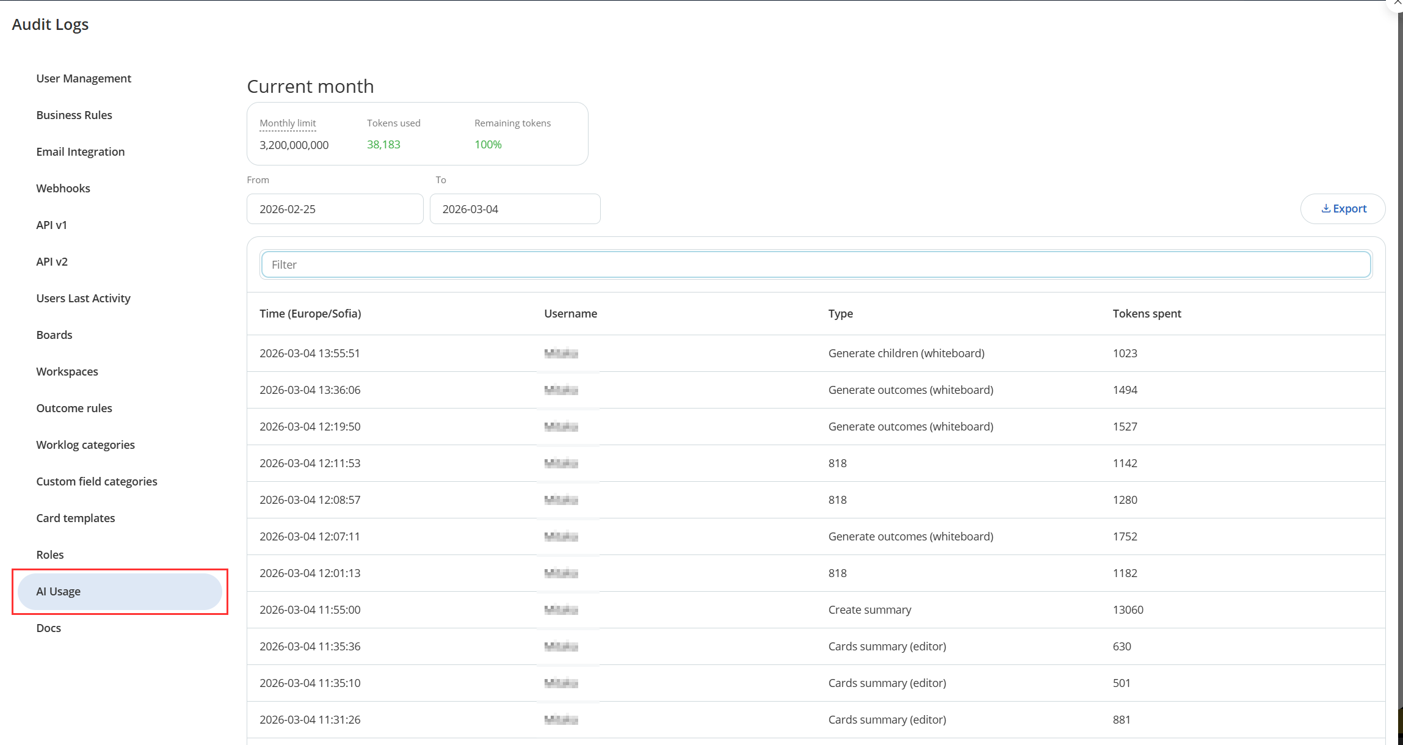
Task: Select API v2 menu item
Action: tap(52, 261)
